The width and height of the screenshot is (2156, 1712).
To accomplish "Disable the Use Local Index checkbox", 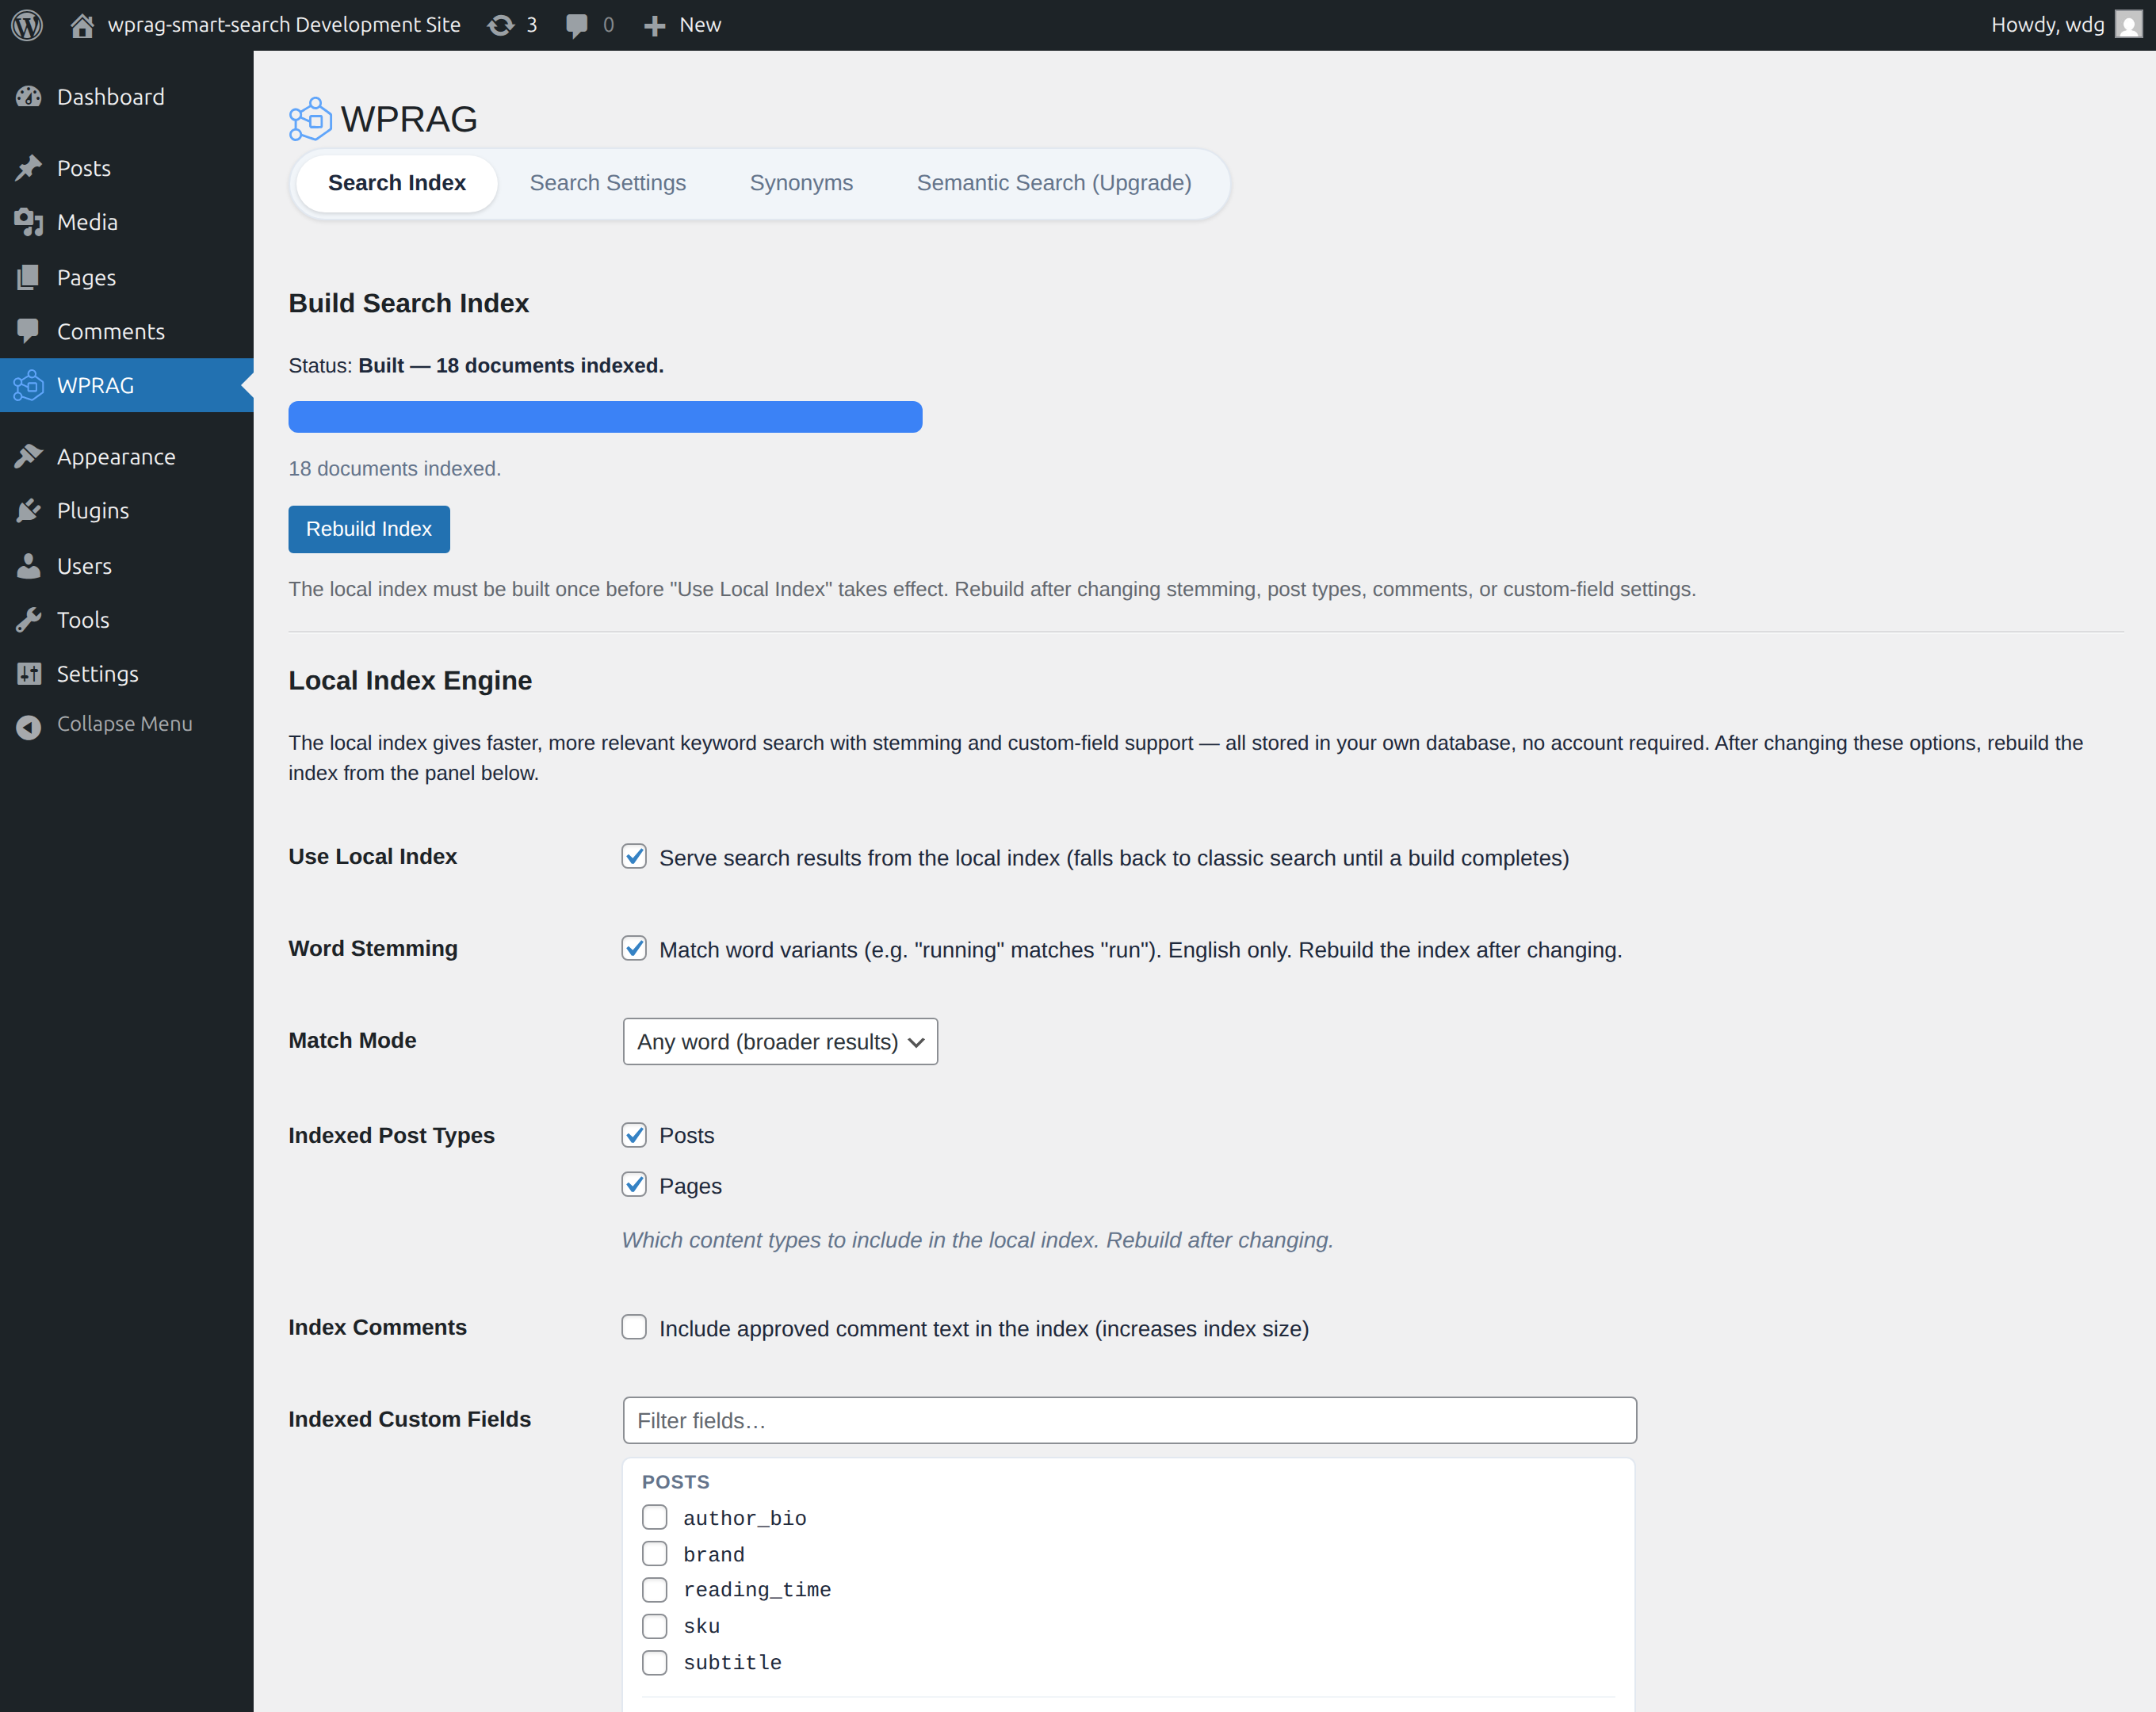I will click(x=634, y=857).
